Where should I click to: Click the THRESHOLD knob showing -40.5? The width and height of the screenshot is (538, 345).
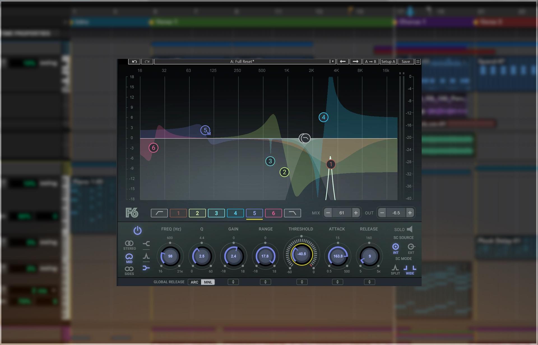302,254
